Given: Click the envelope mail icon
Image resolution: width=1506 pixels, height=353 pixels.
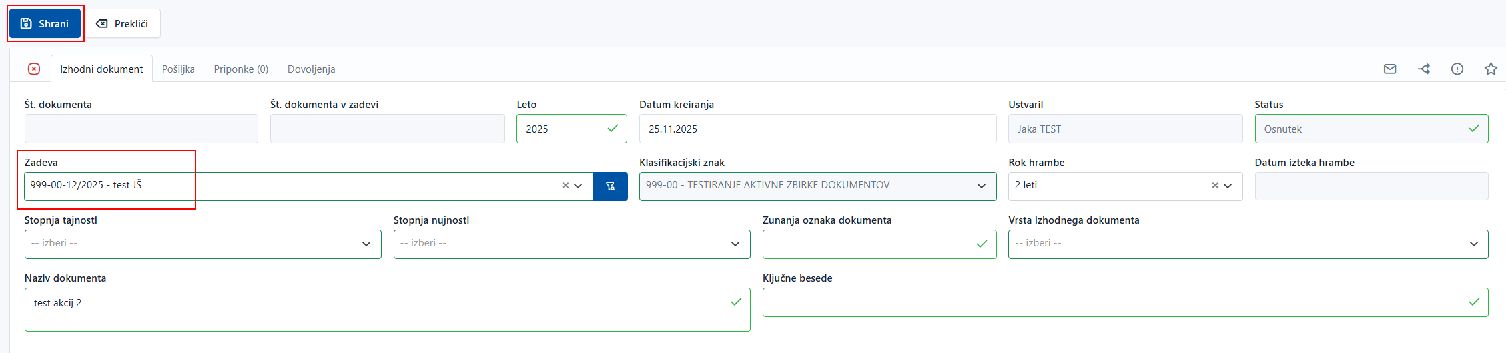Looking at the screenshot, I should (1390, 69).
